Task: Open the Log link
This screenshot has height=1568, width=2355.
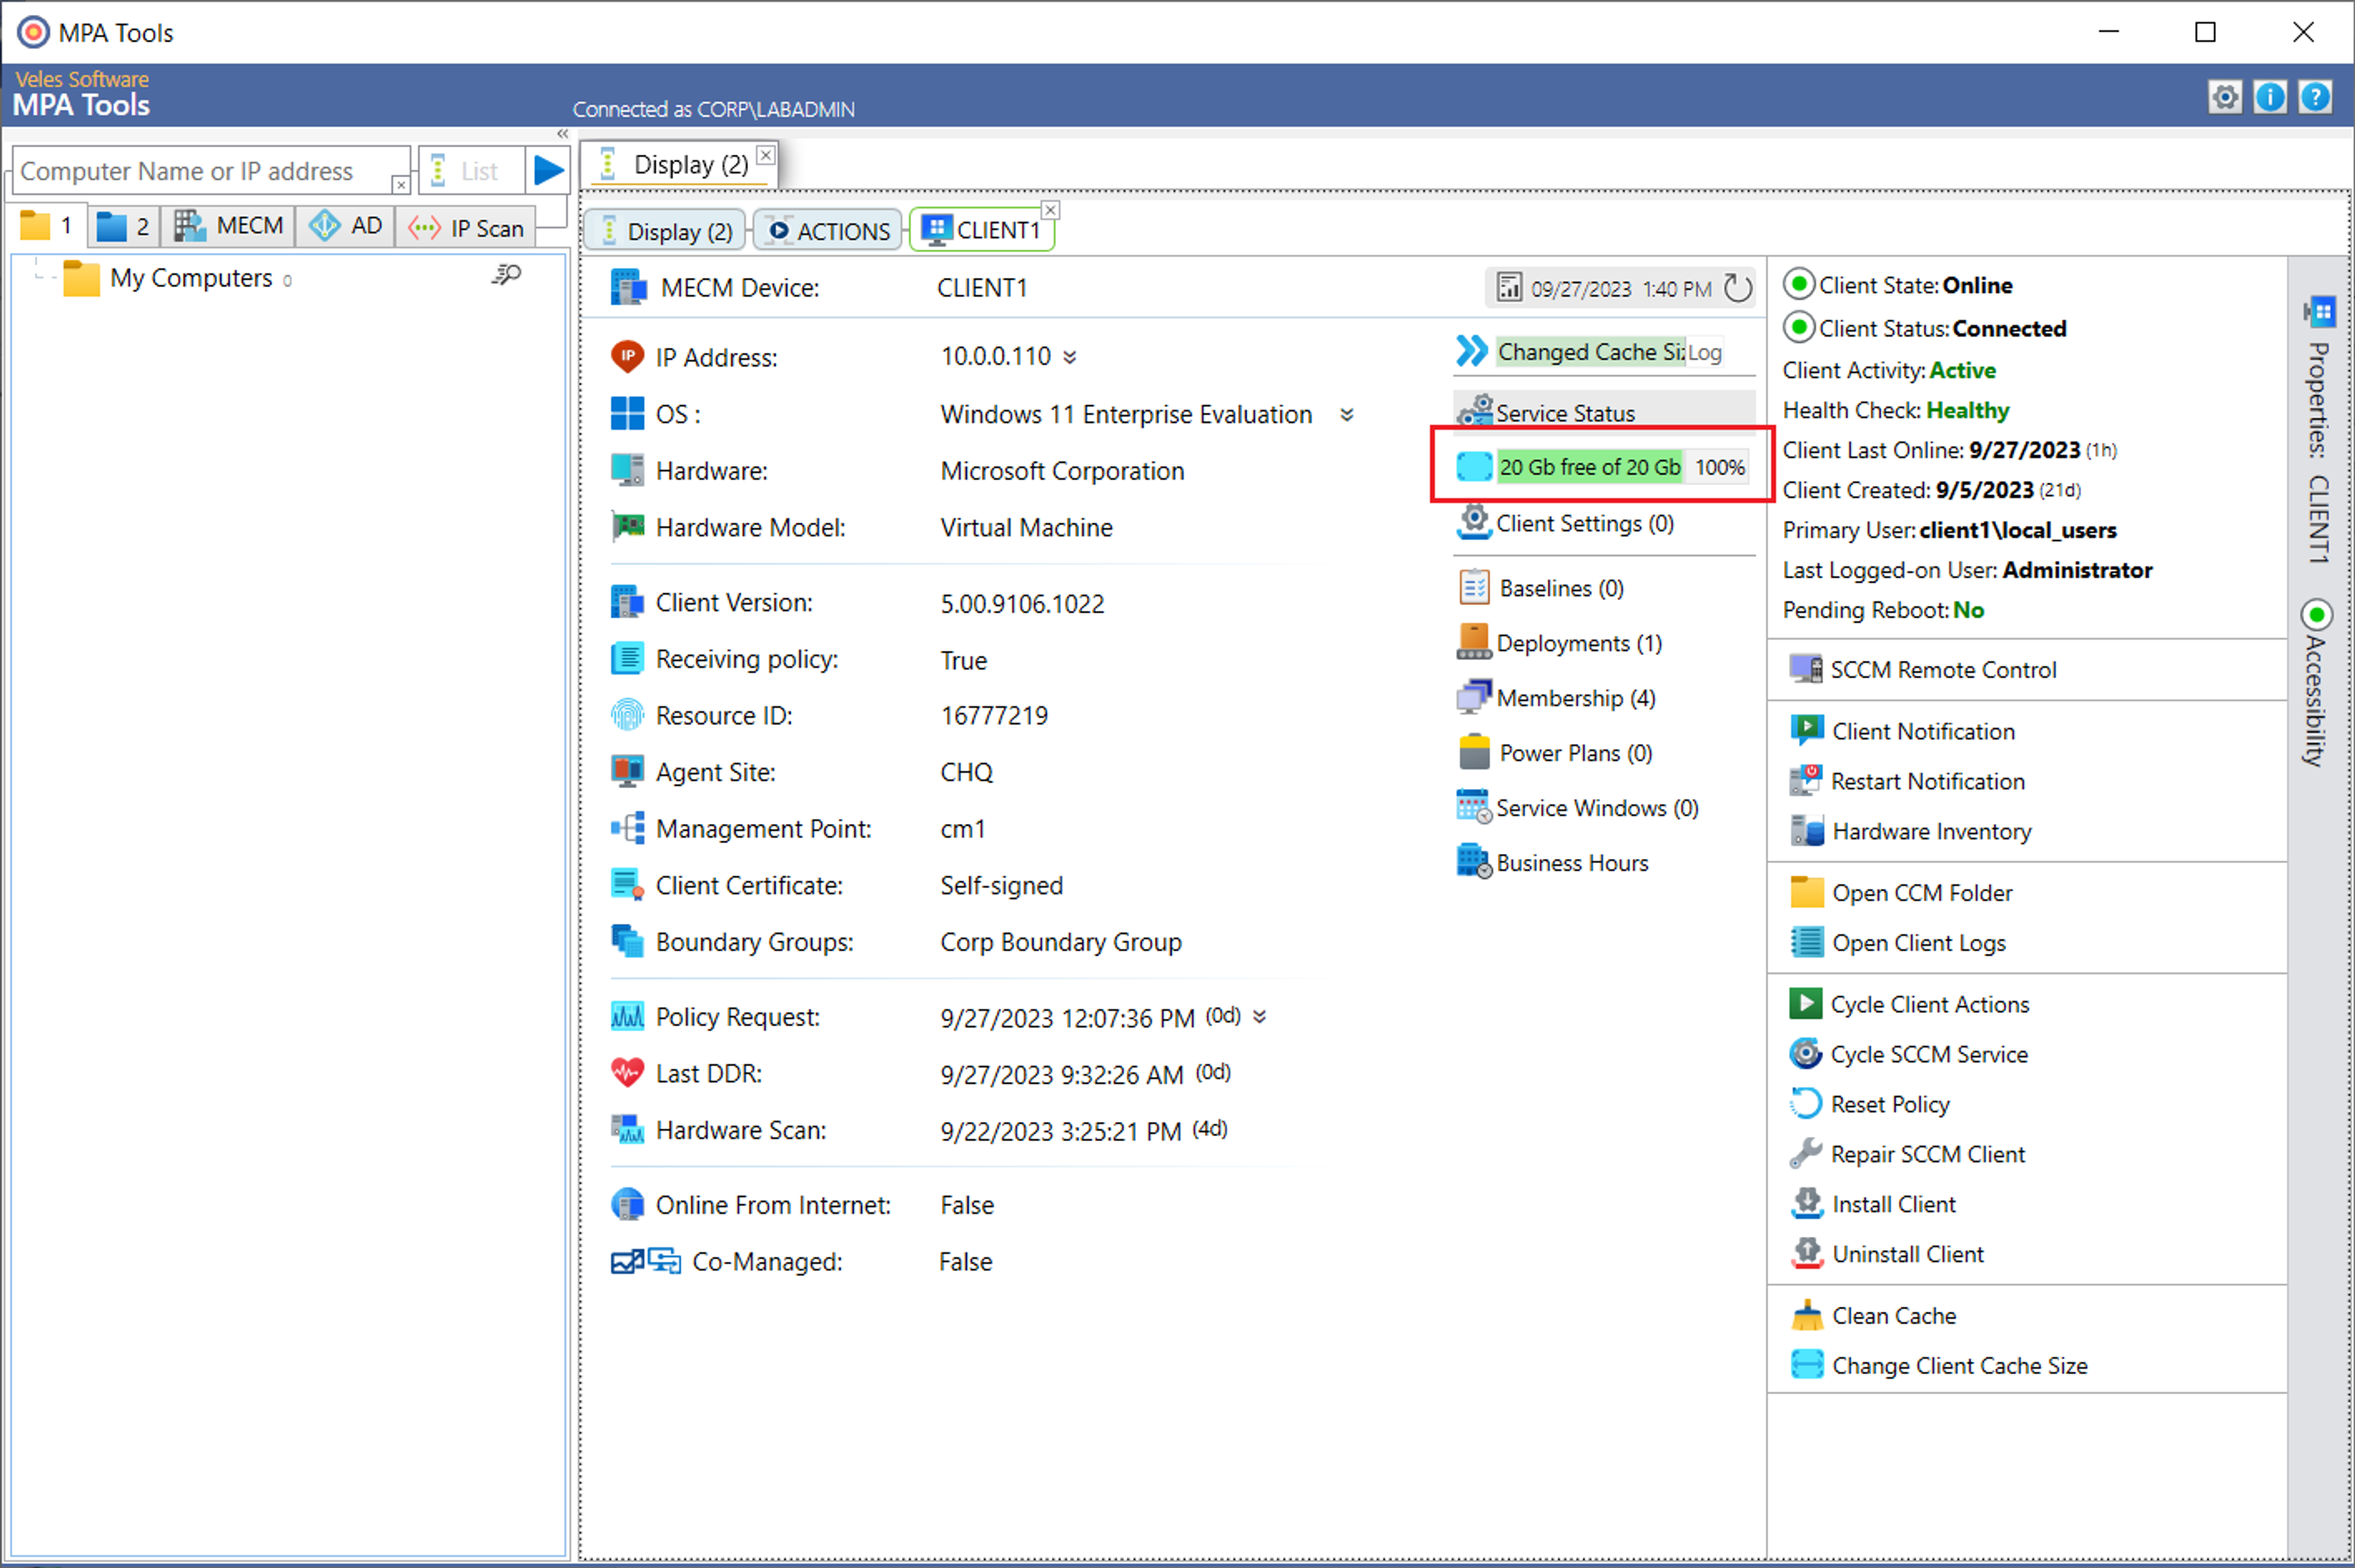Action: click(x=1706, y=352)
